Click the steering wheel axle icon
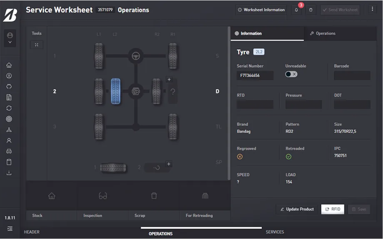 (x=136, y=56)
